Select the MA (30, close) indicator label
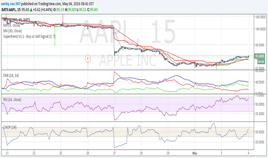 click(x=12, y=31)
